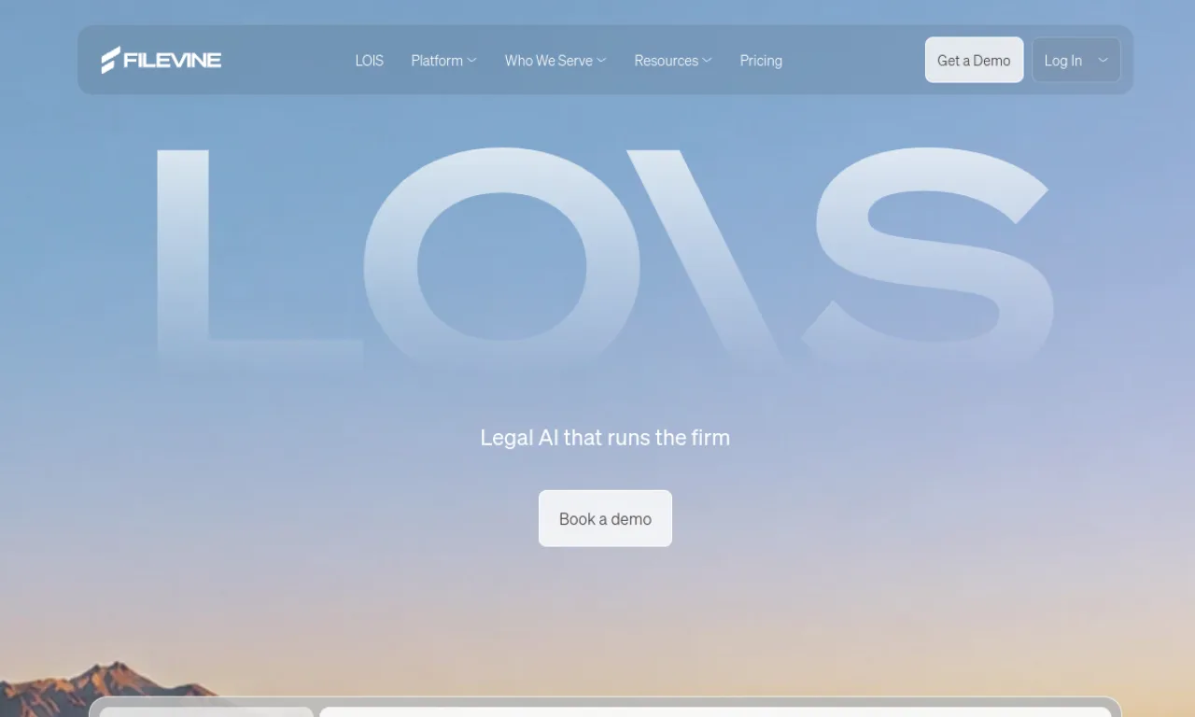1195x717 pixels.
Task: Go to the Pricing page
Action: pos(761,61)
